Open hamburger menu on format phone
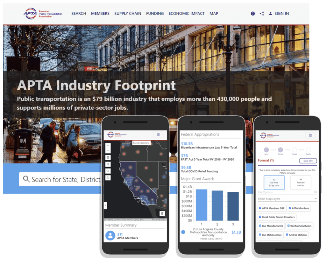Screen dimensions: 326x259 [x=310, y=136]
